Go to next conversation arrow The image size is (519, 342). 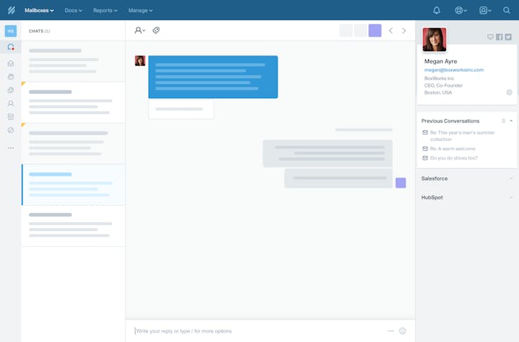point(404,30)
